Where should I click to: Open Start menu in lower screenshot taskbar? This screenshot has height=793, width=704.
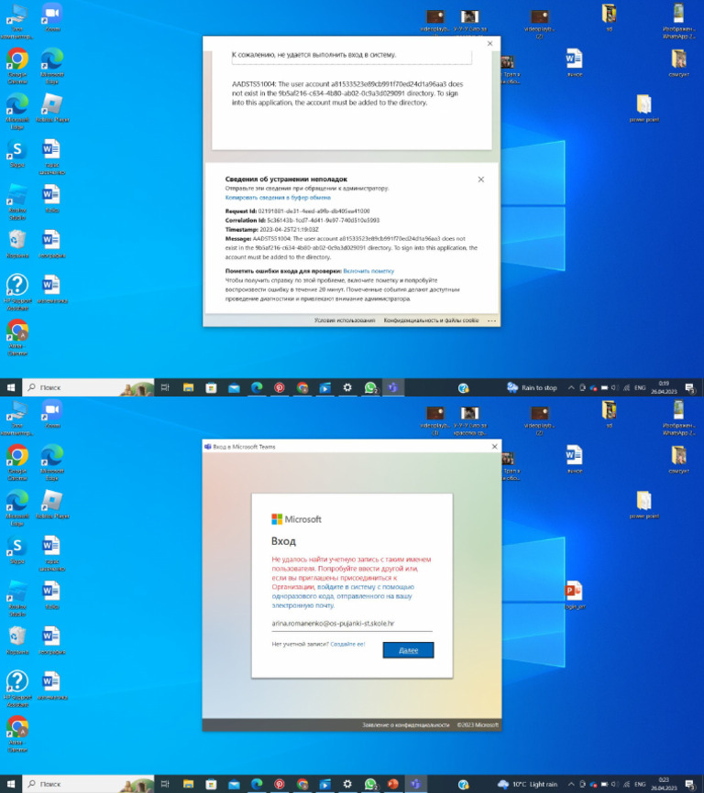(11, 785)
